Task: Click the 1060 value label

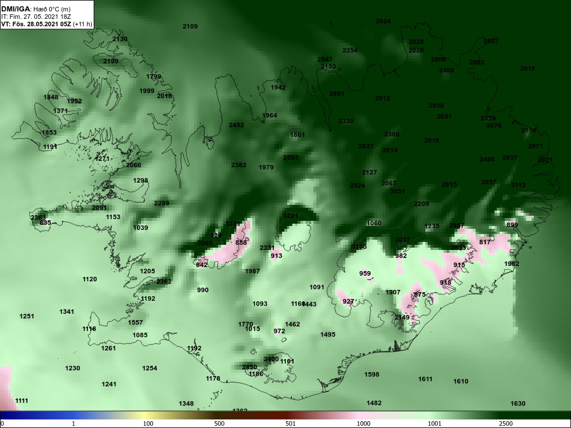Action: (x=374, y=223)
